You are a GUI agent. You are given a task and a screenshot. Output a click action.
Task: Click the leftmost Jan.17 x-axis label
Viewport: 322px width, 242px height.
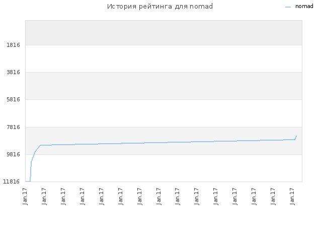pos(25,196)
